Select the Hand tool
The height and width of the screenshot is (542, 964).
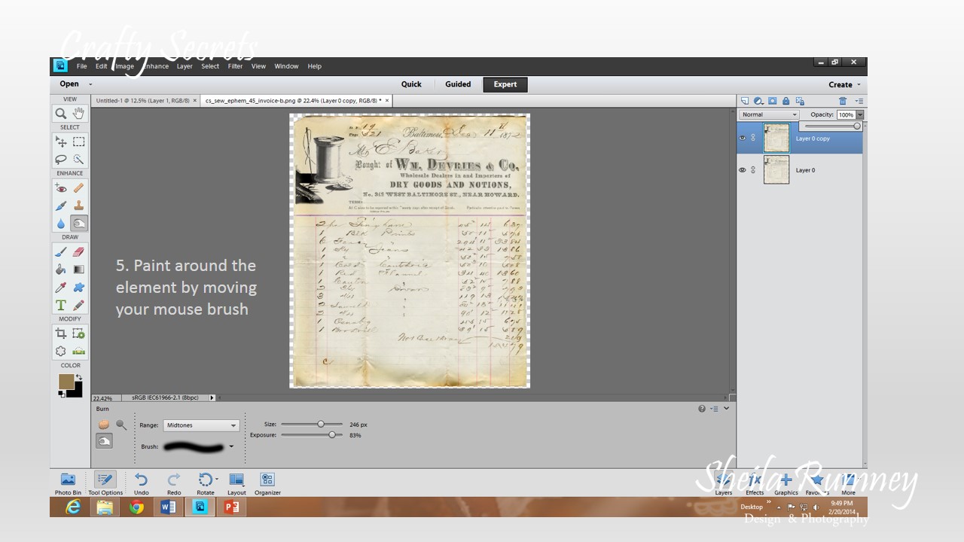(x=78, y=113)
